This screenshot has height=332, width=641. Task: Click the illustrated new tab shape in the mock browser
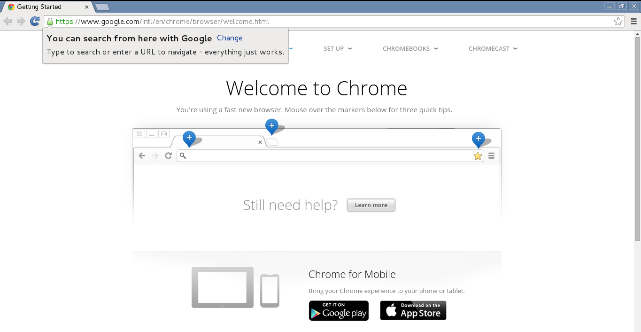click(x=272, y=142)
